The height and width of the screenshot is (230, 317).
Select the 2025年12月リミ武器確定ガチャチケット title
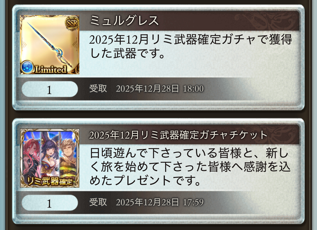(178, 135)
